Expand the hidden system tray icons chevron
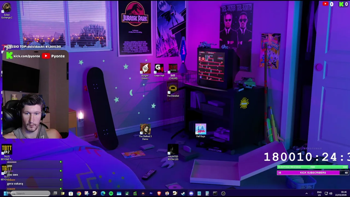 (307, 193)
